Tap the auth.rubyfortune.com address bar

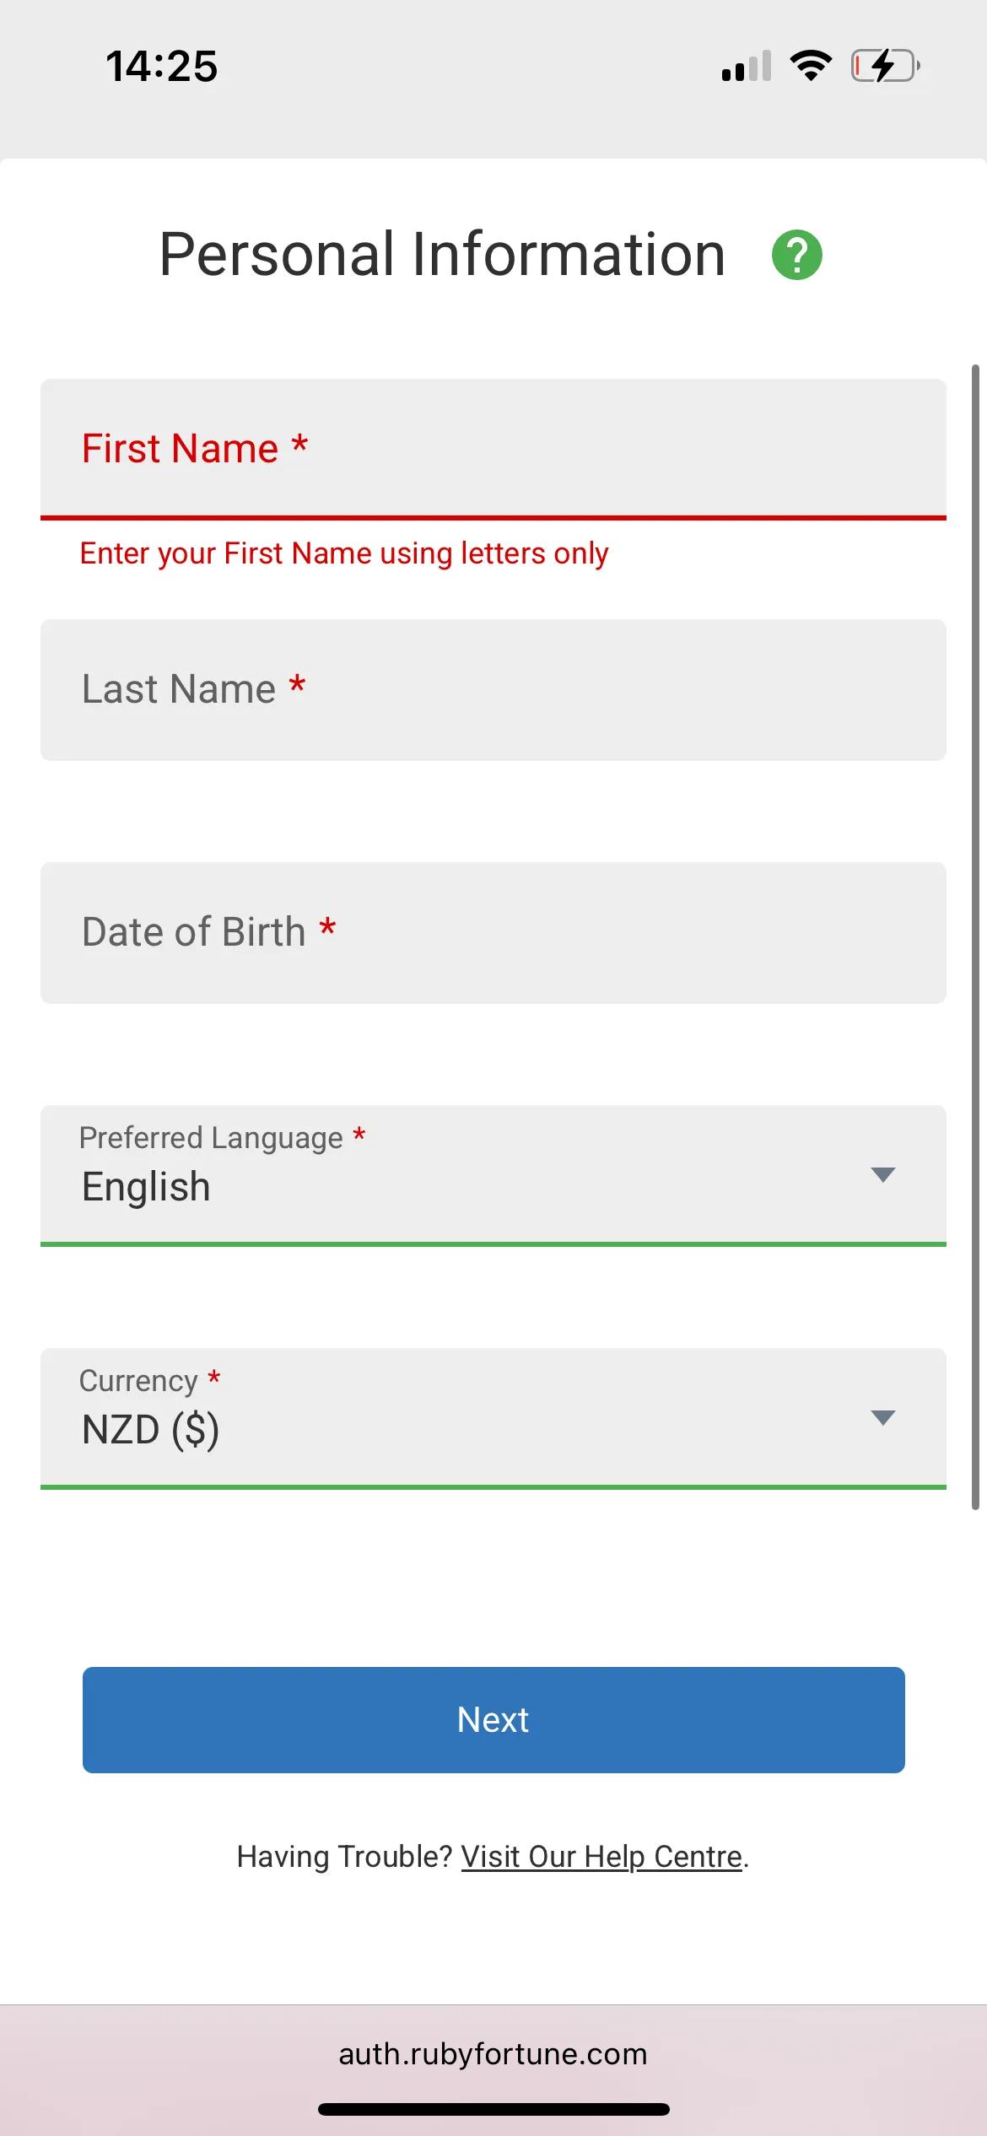[493, 2053]
